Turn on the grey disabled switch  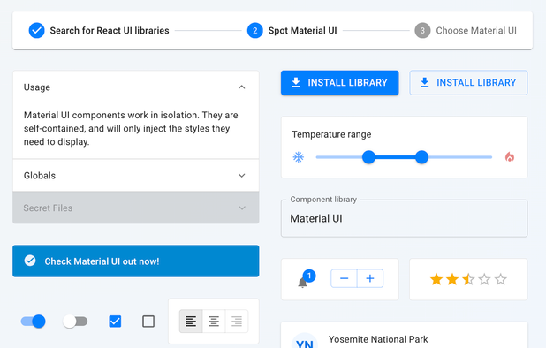point(75,322)
